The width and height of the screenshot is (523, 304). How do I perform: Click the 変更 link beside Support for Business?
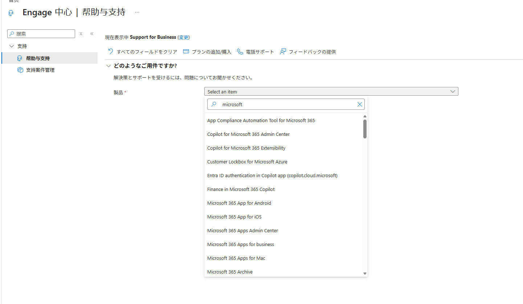184,37
